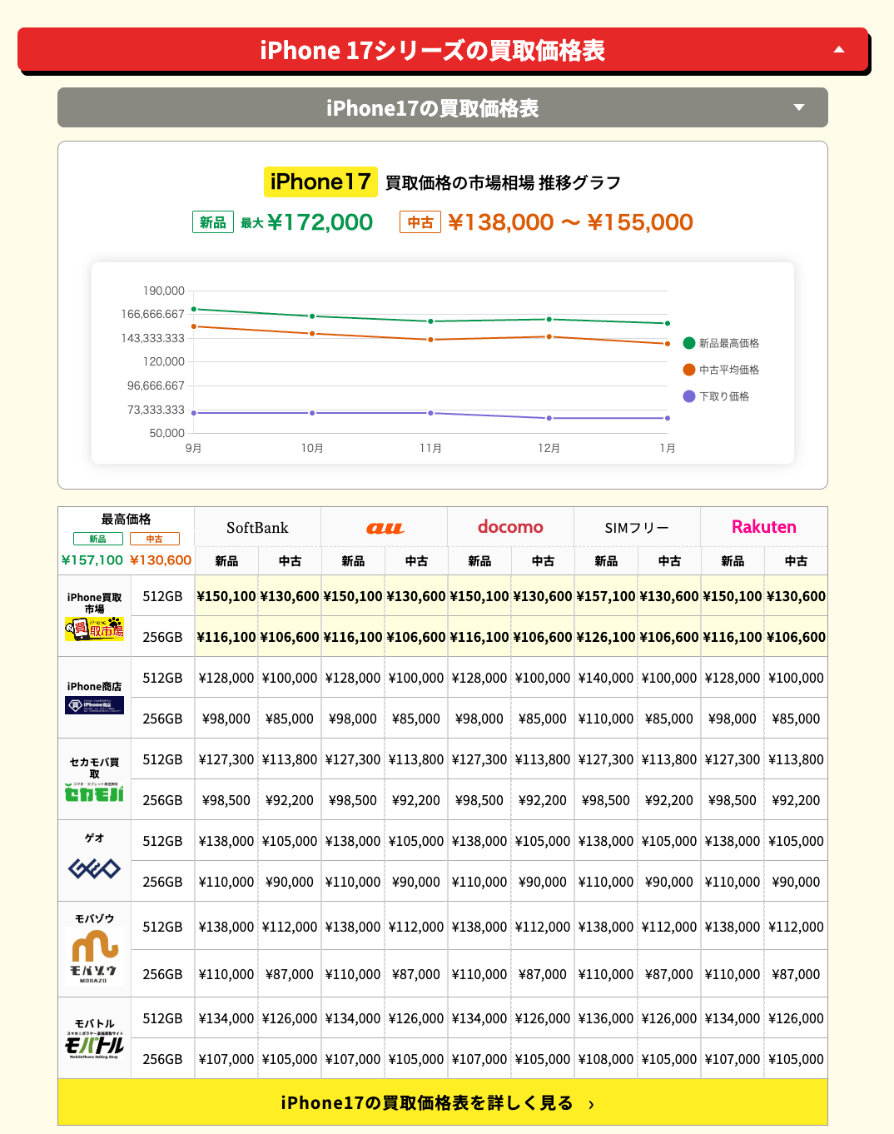Click ¥136,000 in モバトル 512GB row
Screen dimensions: 894x1134
point(606,1018)
